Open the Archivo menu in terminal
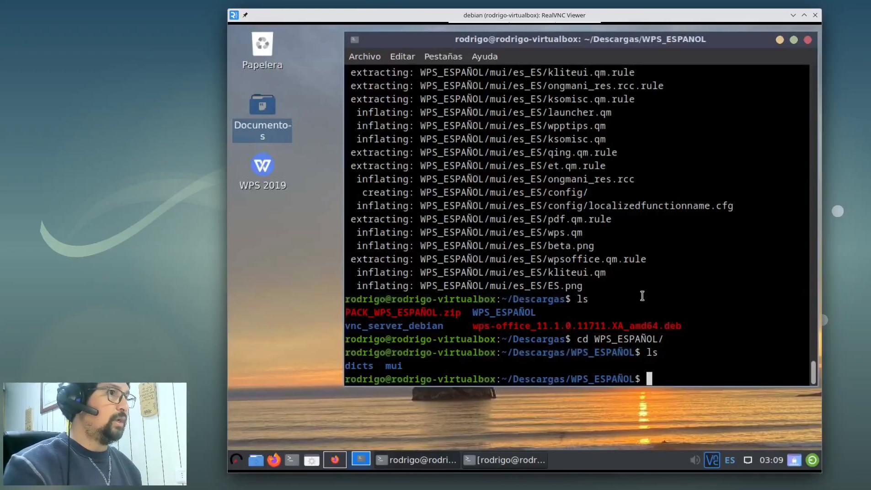 click(364, 57)
